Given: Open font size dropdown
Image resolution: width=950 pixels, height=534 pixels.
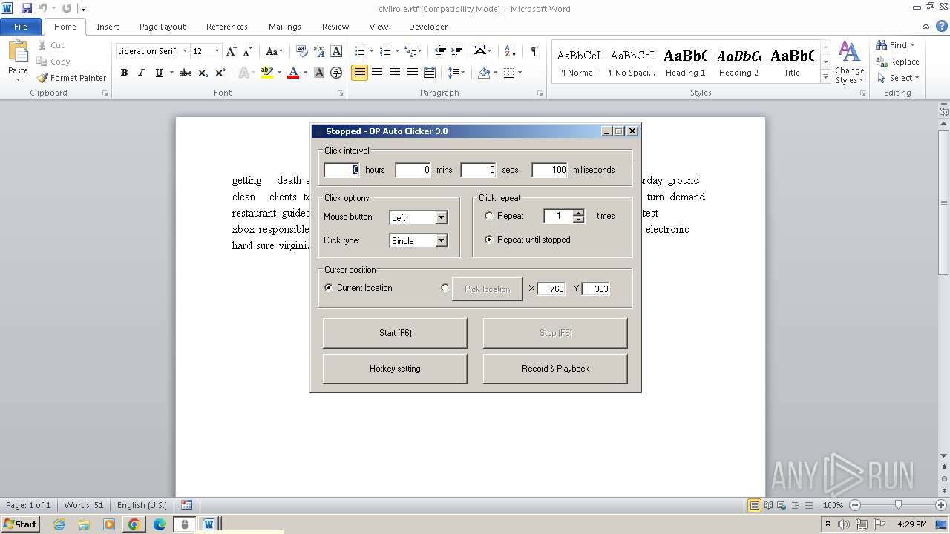Looking at the screenshot, I should [x=217, y=51].
